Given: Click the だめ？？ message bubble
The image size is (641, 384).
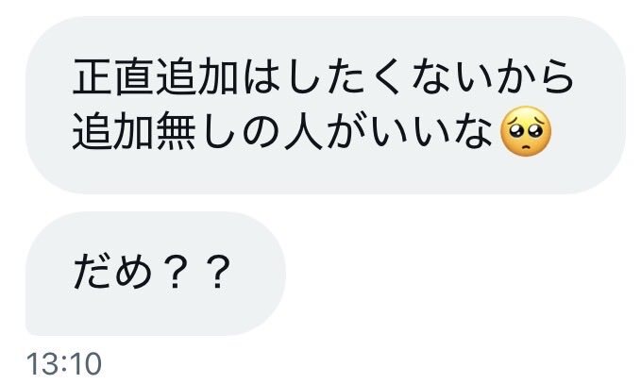Looking at the screenshot, I should (156, 274).
